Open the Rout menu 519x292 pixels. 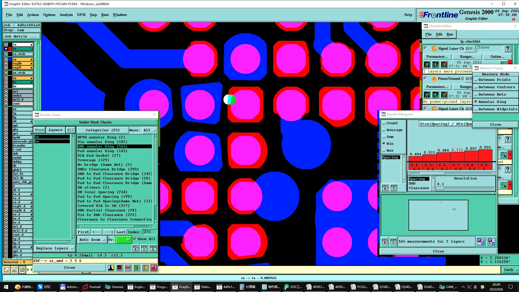[105, 15]
